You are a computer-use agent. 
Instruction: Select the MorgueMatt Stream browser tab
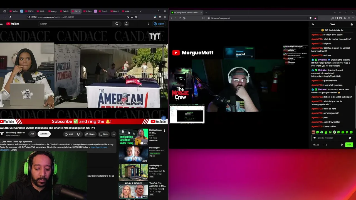click(x=186, y=12)
